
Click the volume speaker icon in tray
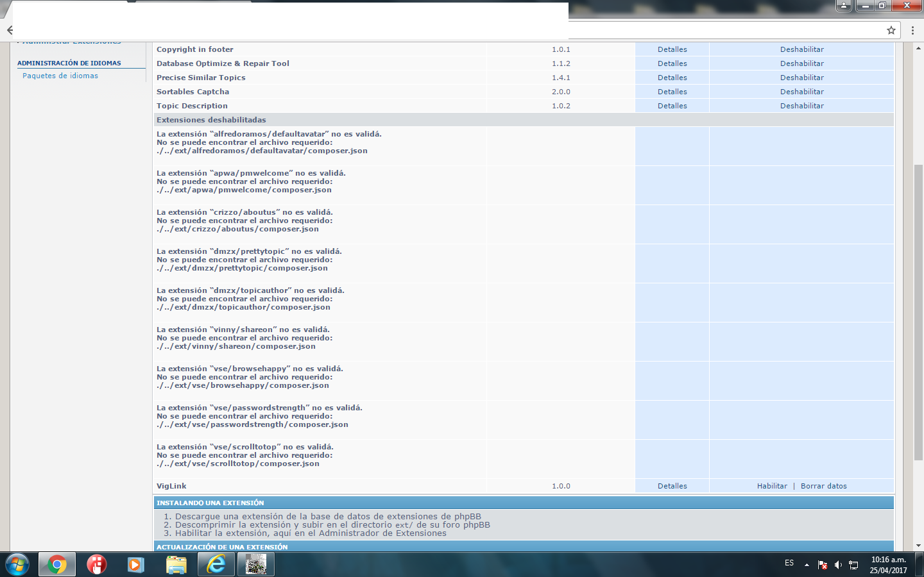pyautogui.click(x=838, y=565)
